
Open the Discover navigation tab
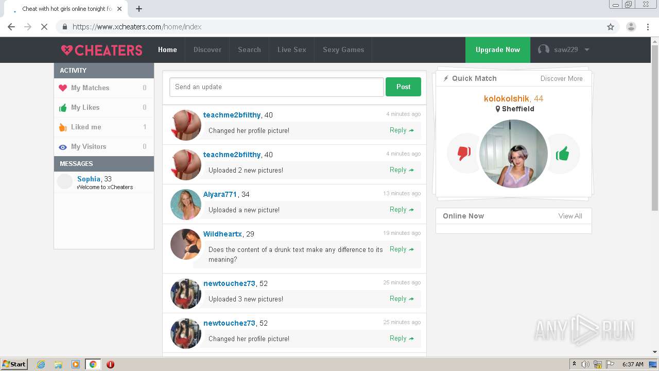pos(207,50)
